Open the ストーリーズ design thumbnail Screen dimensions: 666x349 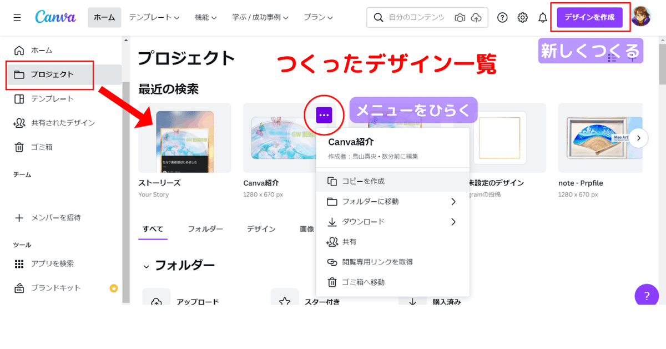(185, 138)
